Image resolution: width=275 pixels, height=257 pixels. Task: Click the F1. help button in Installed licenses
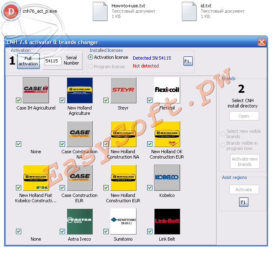188,61
